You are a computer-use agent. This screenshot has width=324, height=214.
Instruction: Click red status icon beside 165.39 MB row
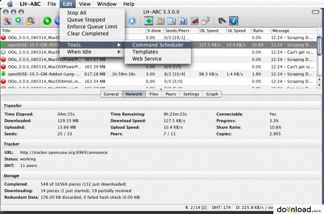[4, 67]
